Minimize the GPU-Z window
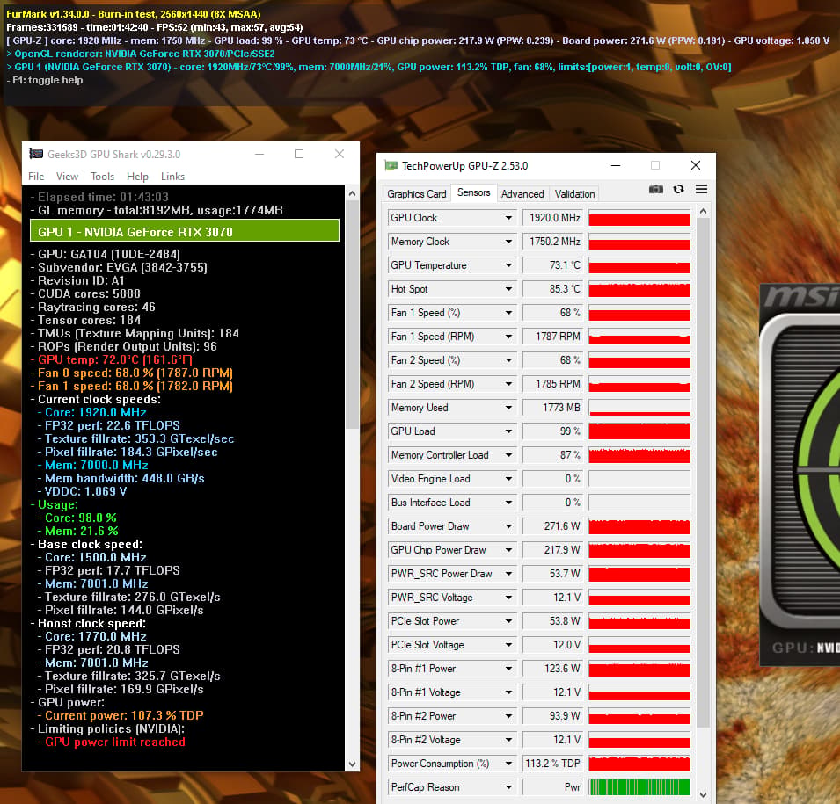This screenshot has width=840, height=804. [616, 166]
